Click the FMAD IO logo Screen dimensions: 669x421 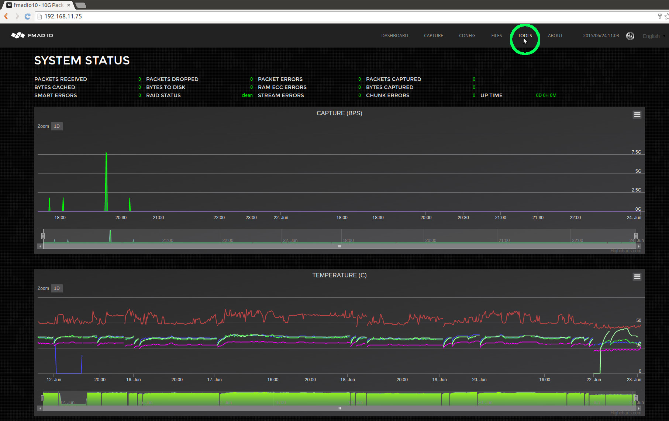click(x=32, y=35)
